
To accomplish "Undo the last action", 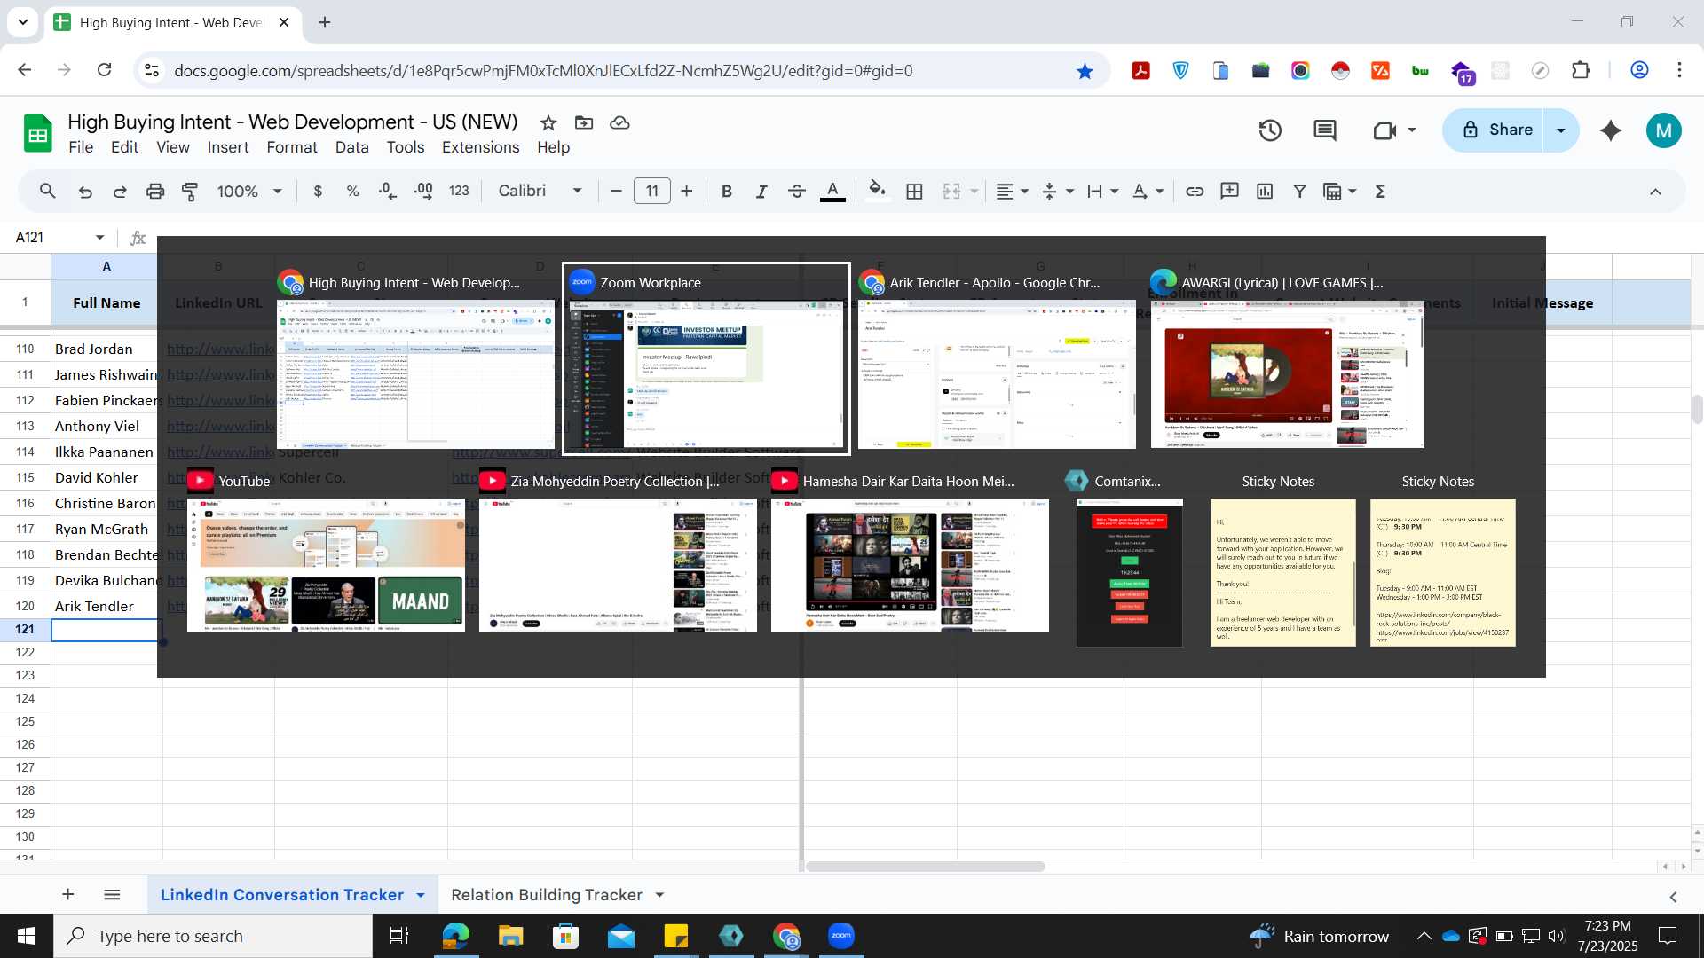I will tap(85, 191).
